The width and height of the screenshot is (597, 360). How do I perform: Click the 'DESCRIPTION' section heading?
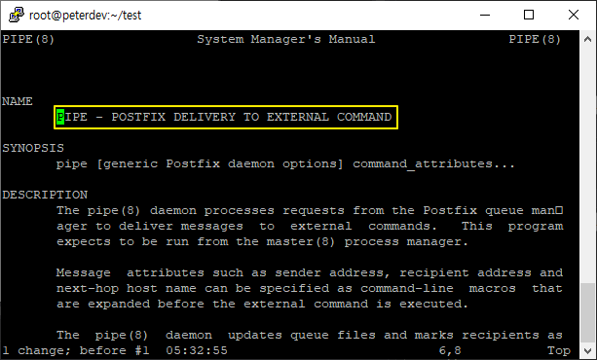click(x=45, y=195)
